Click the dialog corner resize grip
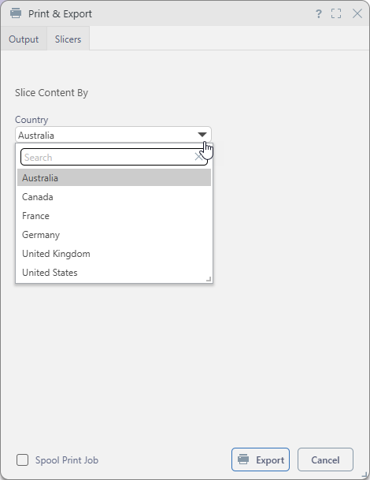This screenshot has width=370, height=480. (x=365, y=474)
